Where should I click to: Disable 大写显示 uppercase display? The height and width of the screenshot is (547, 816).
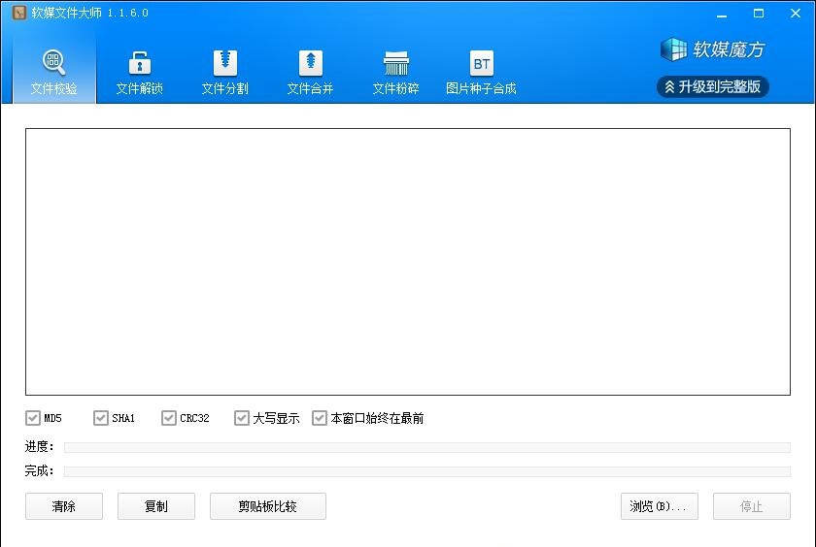pos(242,418)
